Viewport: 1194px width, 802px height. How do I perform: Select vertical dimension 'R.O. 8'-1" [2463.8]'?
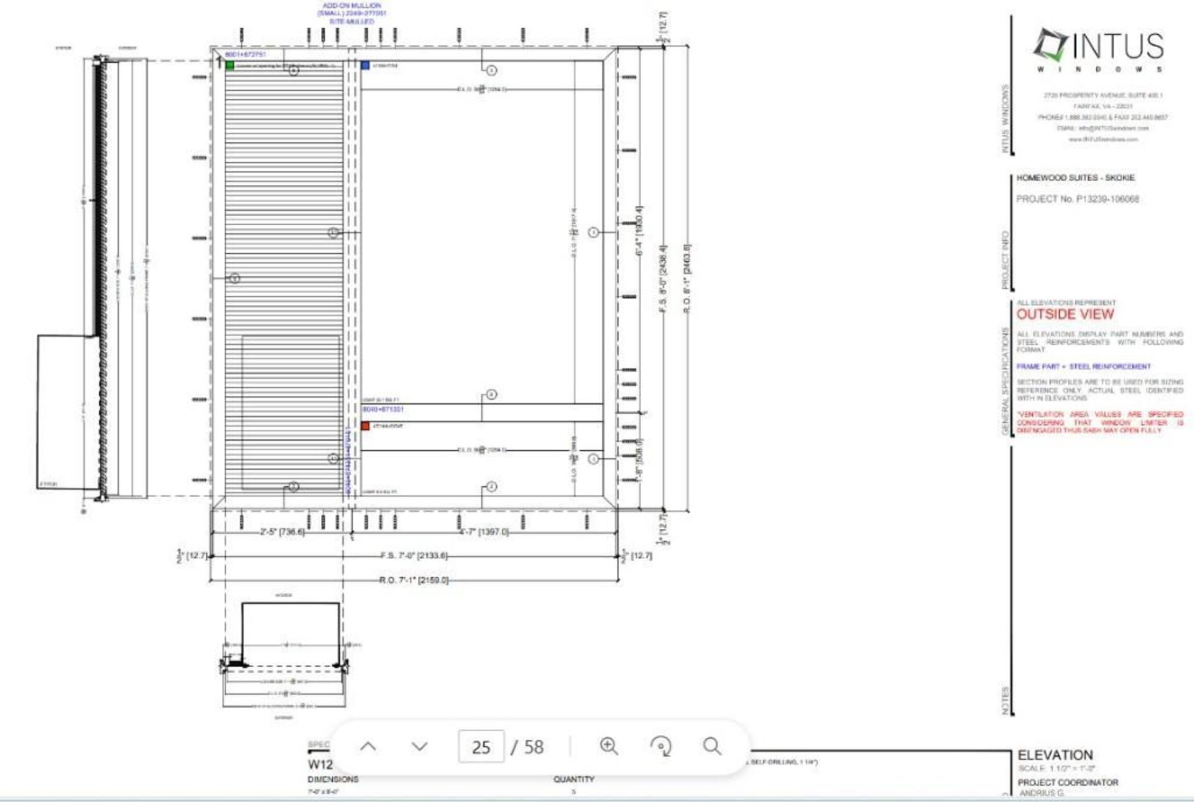[687, 279]
